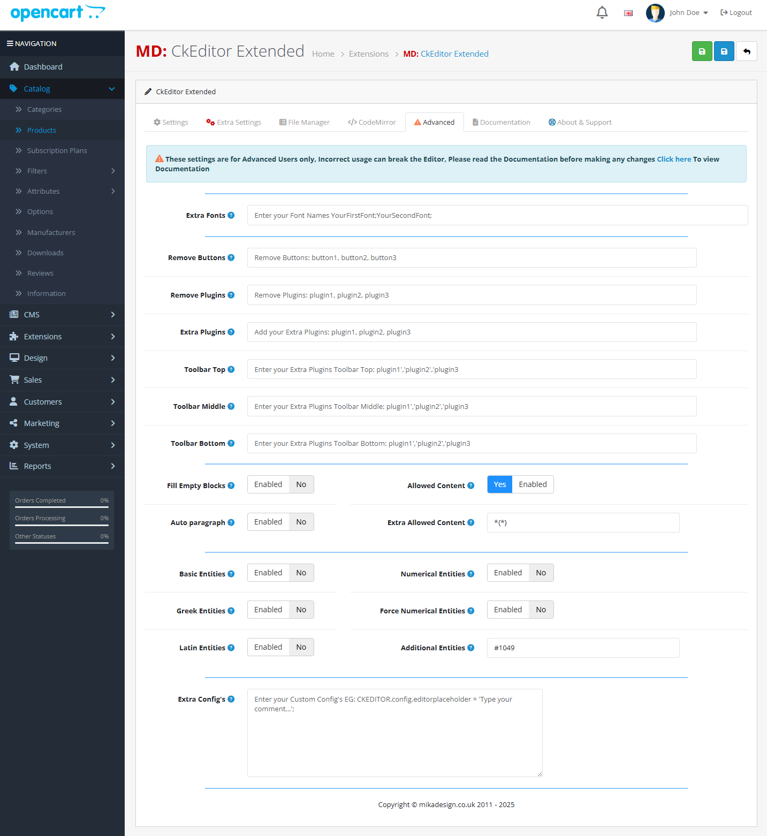The image size is (767, 836).
Task: Click the blue save-and-stay button
Action: [724, 51]
